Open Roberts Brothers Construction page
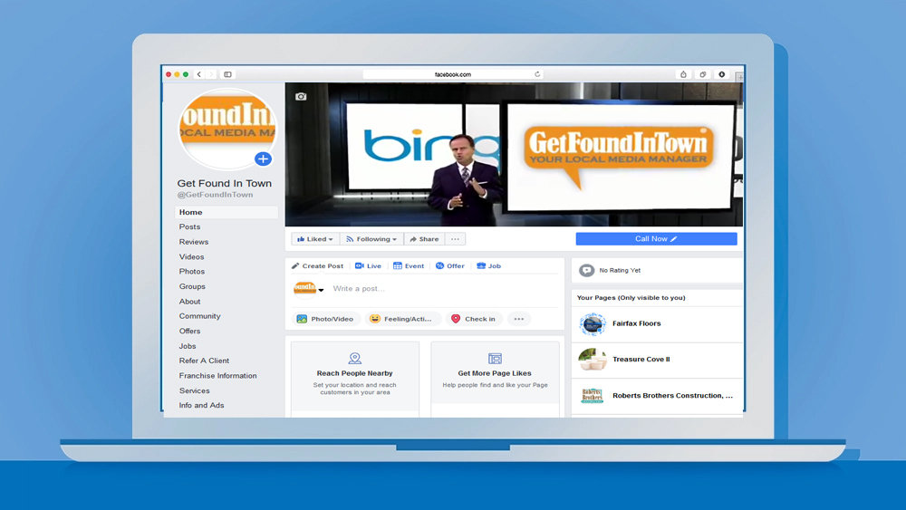 [672, 396]
